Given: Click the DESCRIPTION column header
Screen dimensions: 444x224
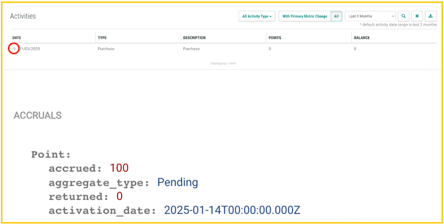Looking at the screenshot, I should pyautogui.click(x=194, y=38).
